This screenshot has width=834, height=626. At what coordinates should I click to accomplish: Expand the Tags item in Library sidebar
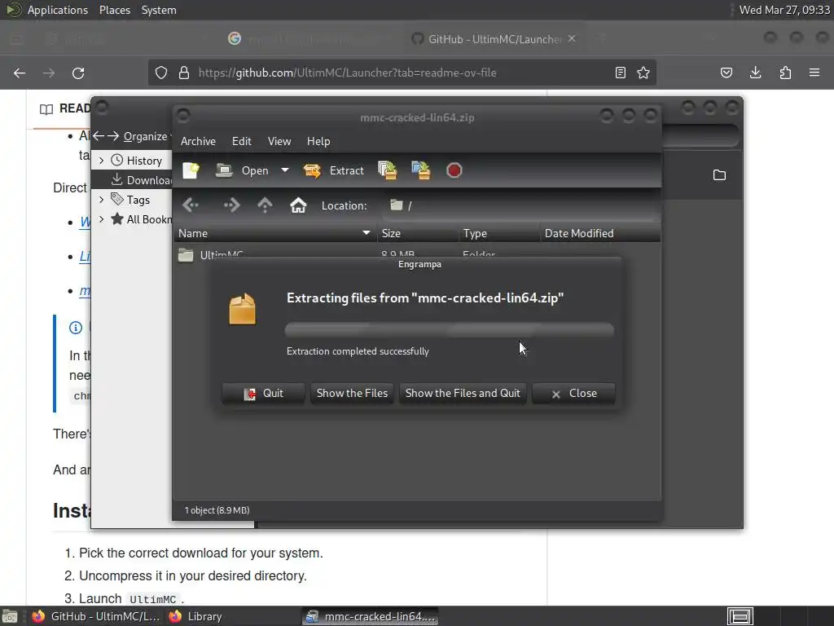click(x=101, y=200)
